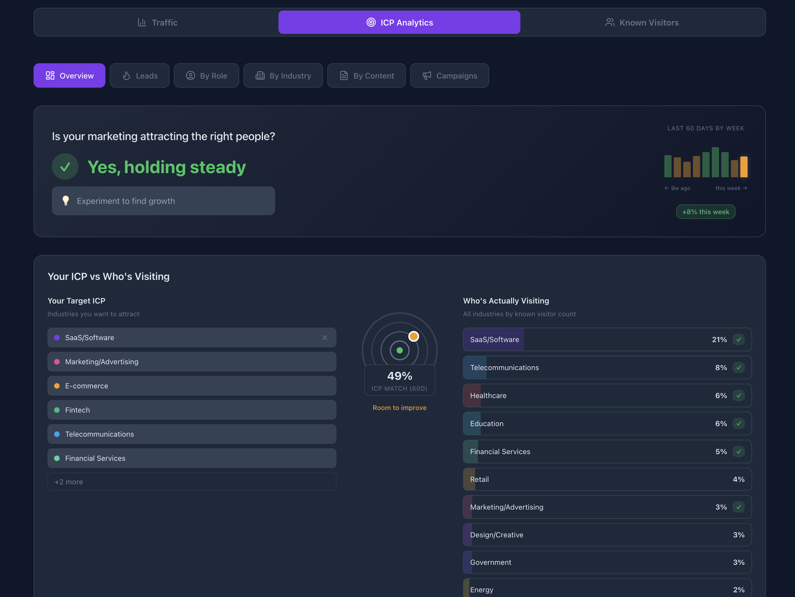795x597 pixels.
Task: Click this week's orange bar in chart
Action: (744, 167)
